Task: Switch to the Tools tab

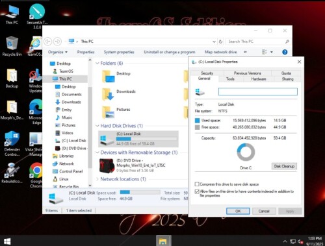Action: click(230, 79)
